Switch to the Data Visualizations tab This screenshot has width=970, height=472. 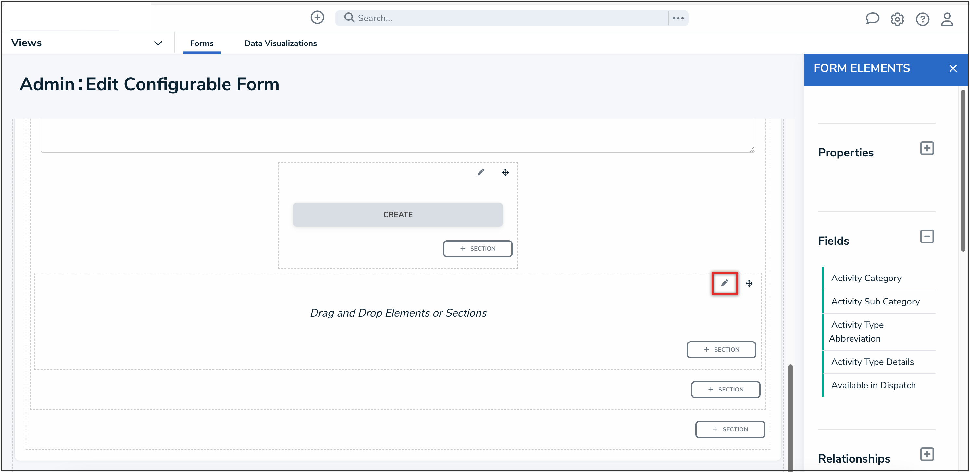point(280,43)
